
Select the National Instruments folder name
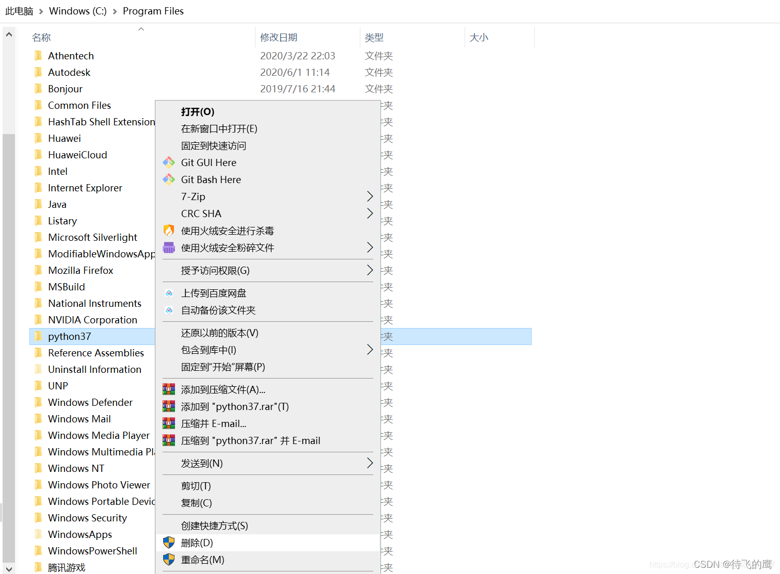click(x=94, y=303)
